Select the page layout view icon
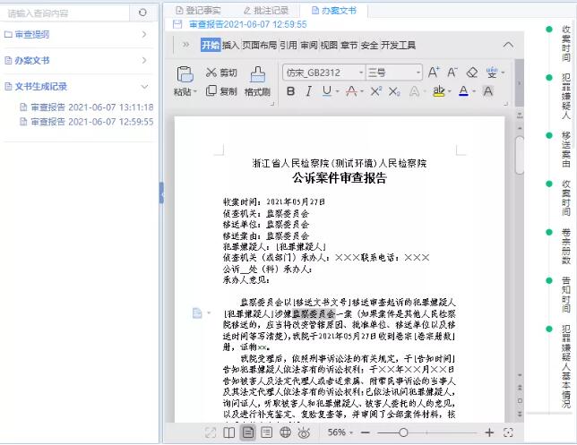 pos(247,432)
